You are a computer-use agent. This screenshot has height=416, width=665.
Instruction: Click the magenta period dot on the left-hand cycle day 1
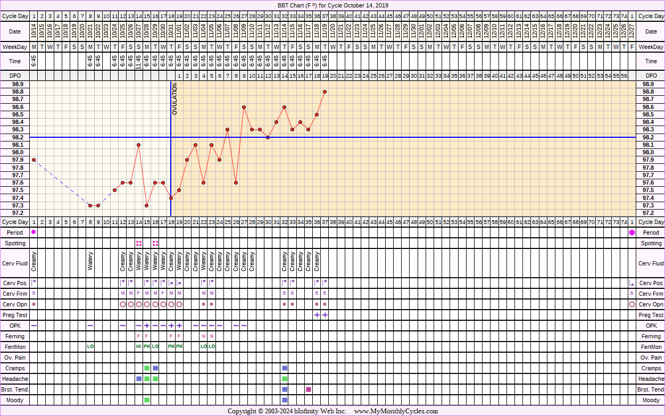click(x=34, y=232)
